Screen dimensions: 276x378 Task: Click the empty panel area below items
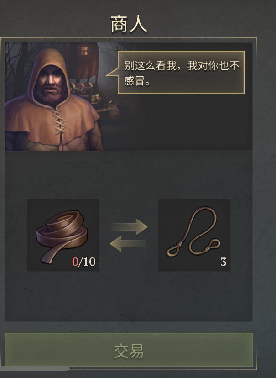(129, 297)
